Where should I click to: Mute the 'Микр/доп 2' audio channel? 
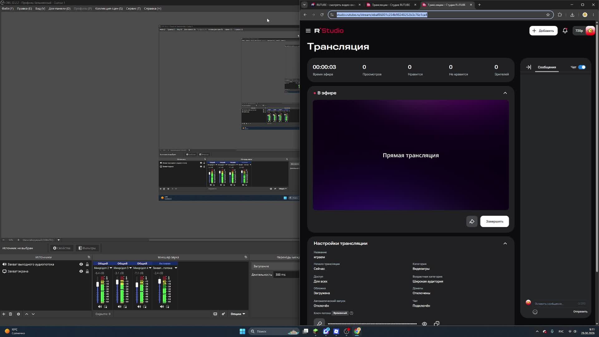(100, 307)
